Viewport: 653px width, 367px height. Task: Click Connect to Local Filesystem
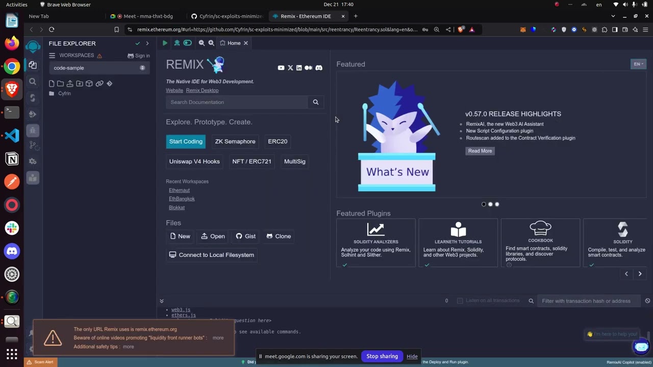click(x=211, y=255)
